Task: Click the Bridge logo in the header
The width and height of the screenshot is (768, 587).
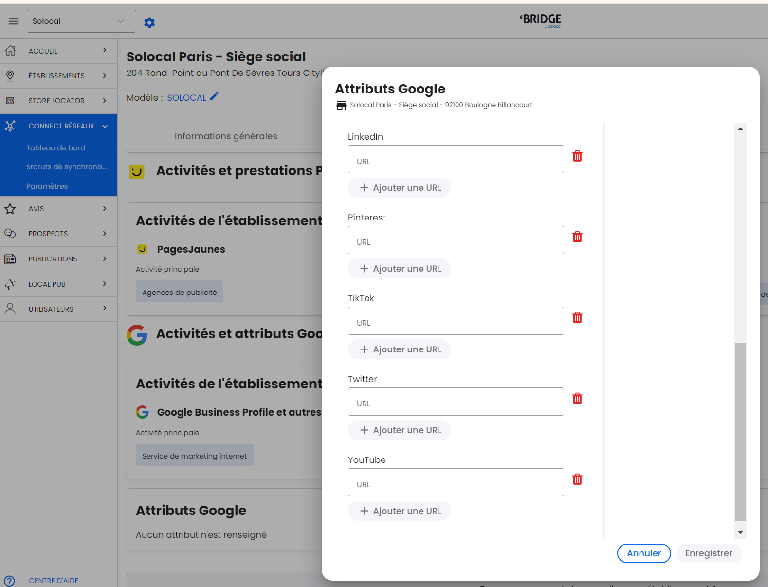Action: [541, 20]
